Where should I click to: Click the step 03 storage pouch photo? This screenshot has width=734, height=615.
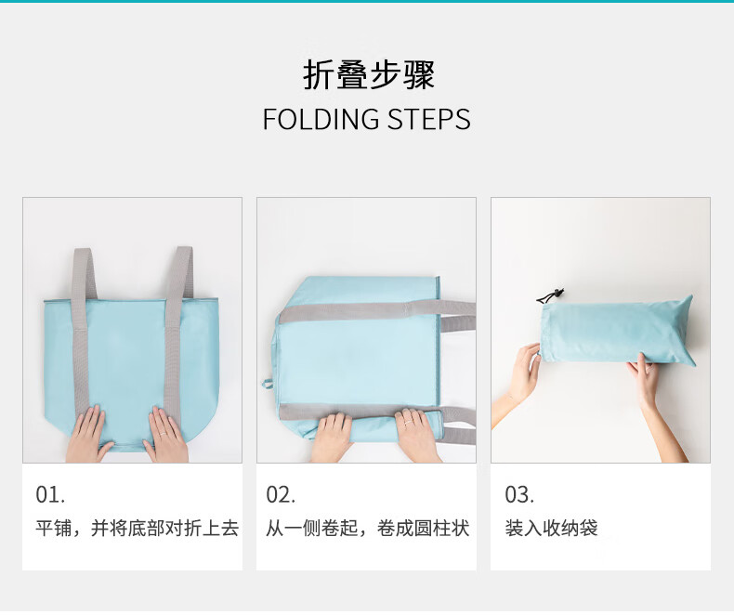tap(600, 330)
